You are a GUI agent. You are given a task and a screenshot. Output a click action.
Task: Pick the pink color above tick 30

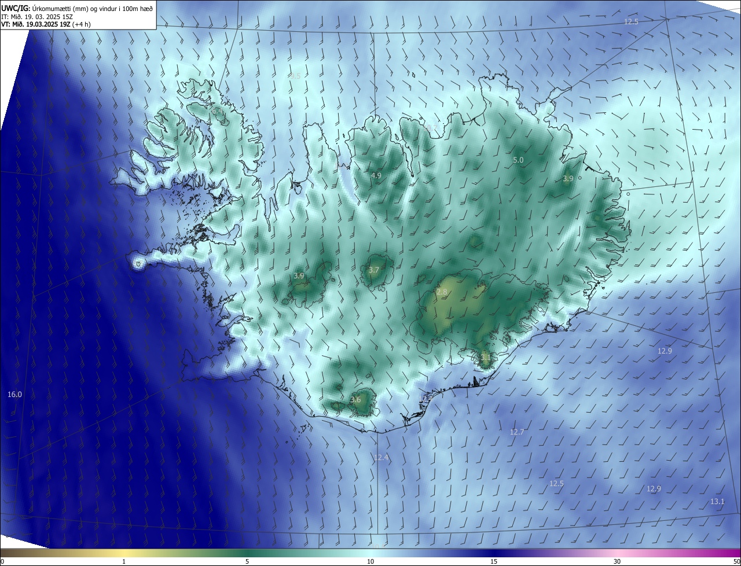tap(617, 553)
